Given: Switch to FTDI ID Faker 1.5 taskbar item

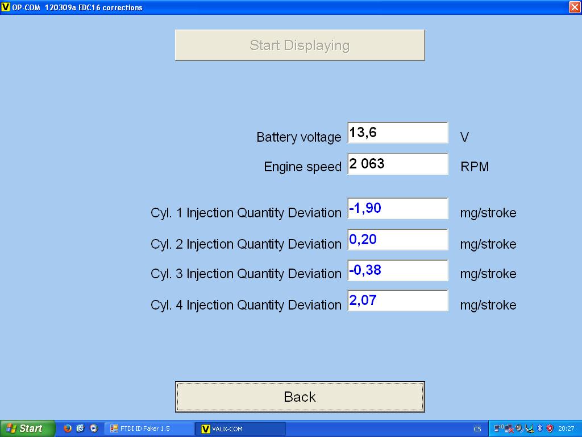Looking at the screenshot, I should (x=148, y=428).
